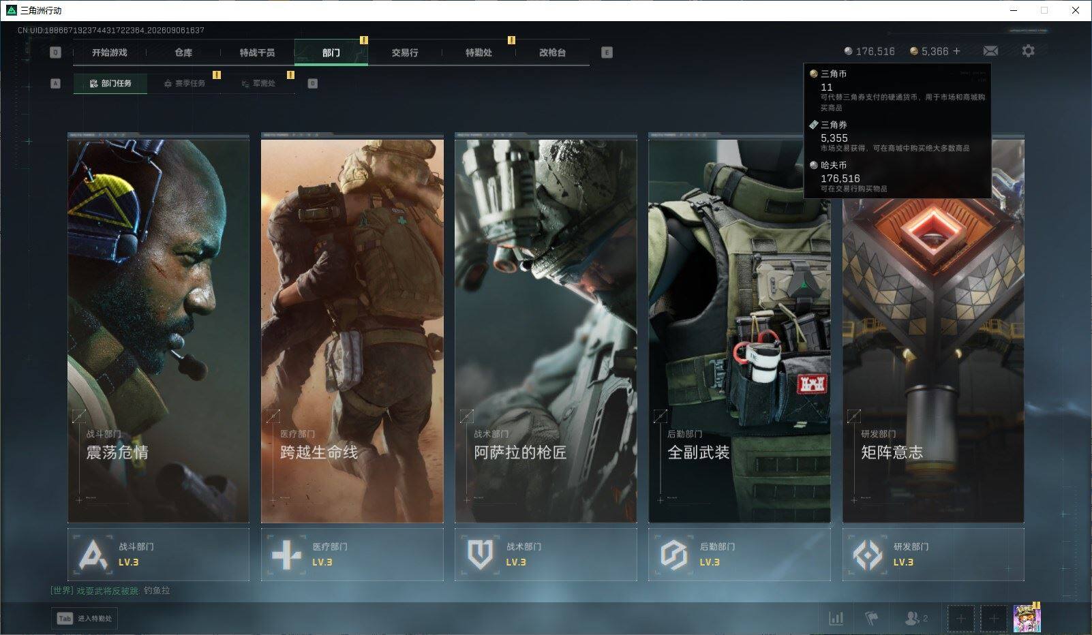Click the empty squad slot beside the avatar
Screen dimensions: 1092x635
tap(994, 619)
